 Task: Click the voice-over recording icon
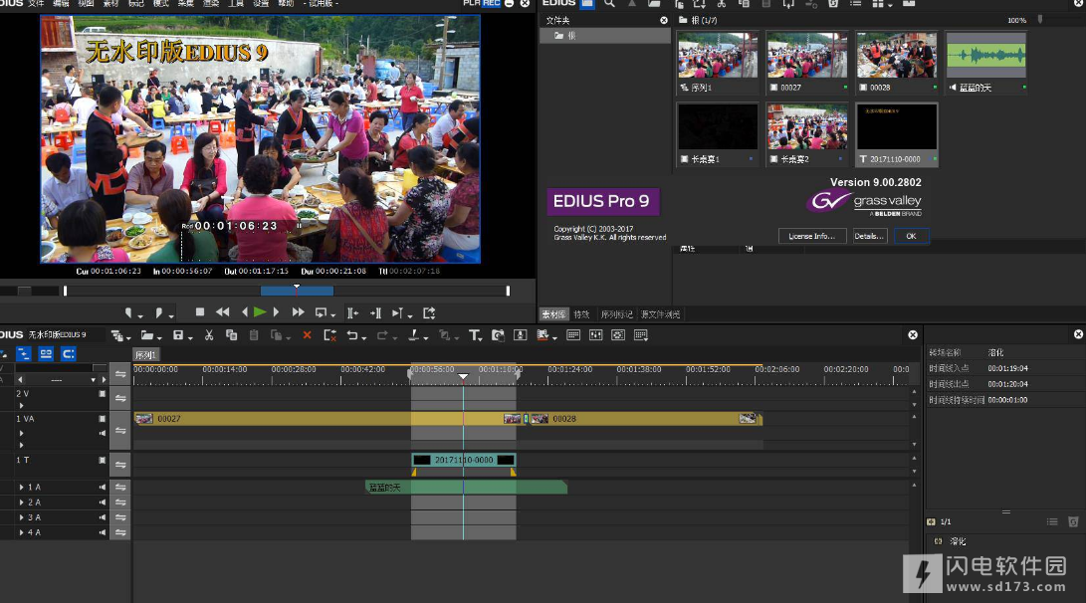pos(521,335)
